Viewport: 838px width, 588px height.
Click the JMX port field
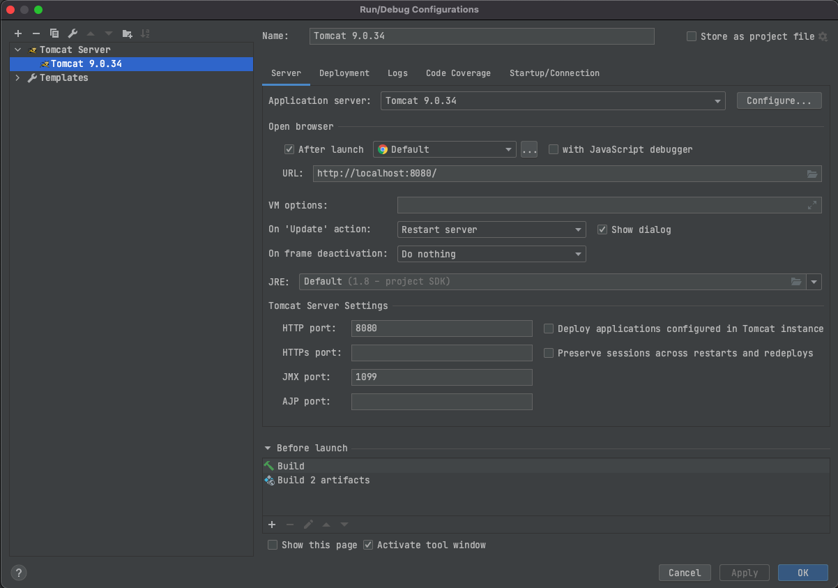[x=442, y=377]
